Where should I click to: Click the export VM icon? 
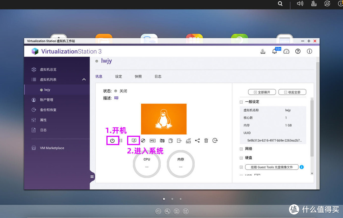(x=179, y=140)
